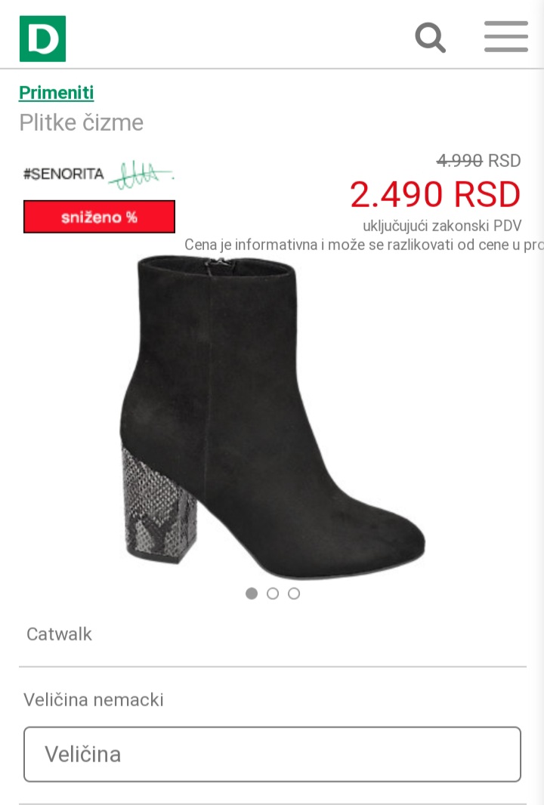Click the red 2.490 RSD price
This screenshot has width=544, height=805.
pos(435,195)
